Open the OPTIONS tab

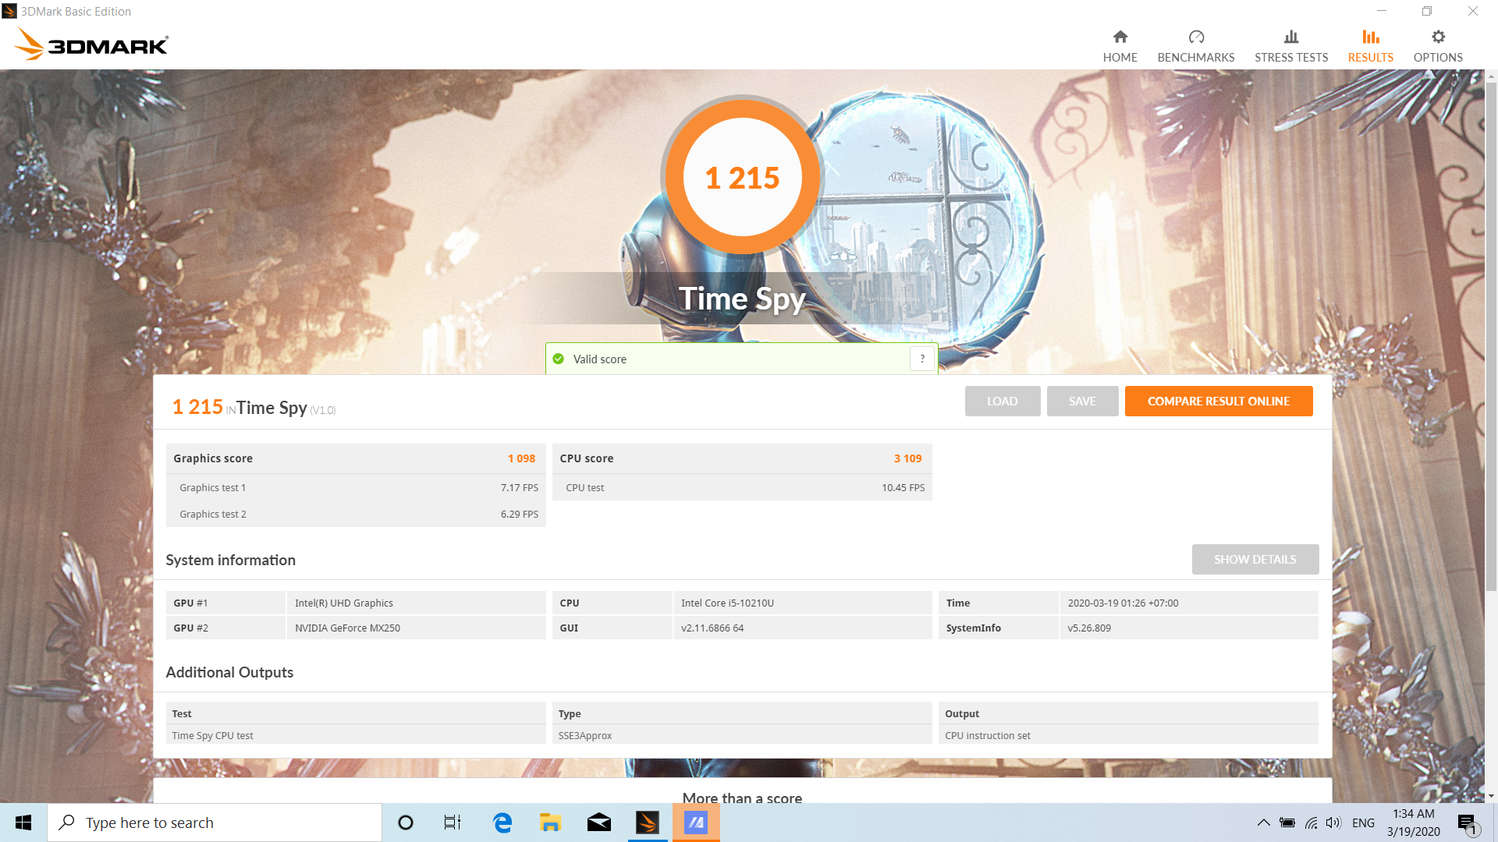point(1437,47)
